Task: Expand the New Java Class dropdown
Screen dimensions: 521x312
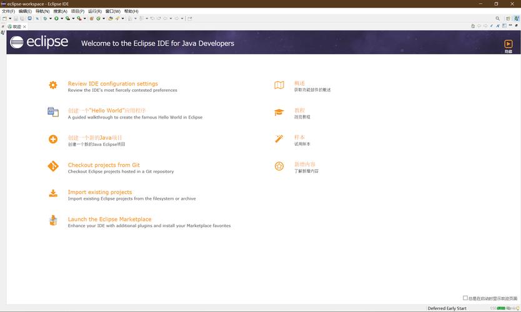Action: point(104,19)
